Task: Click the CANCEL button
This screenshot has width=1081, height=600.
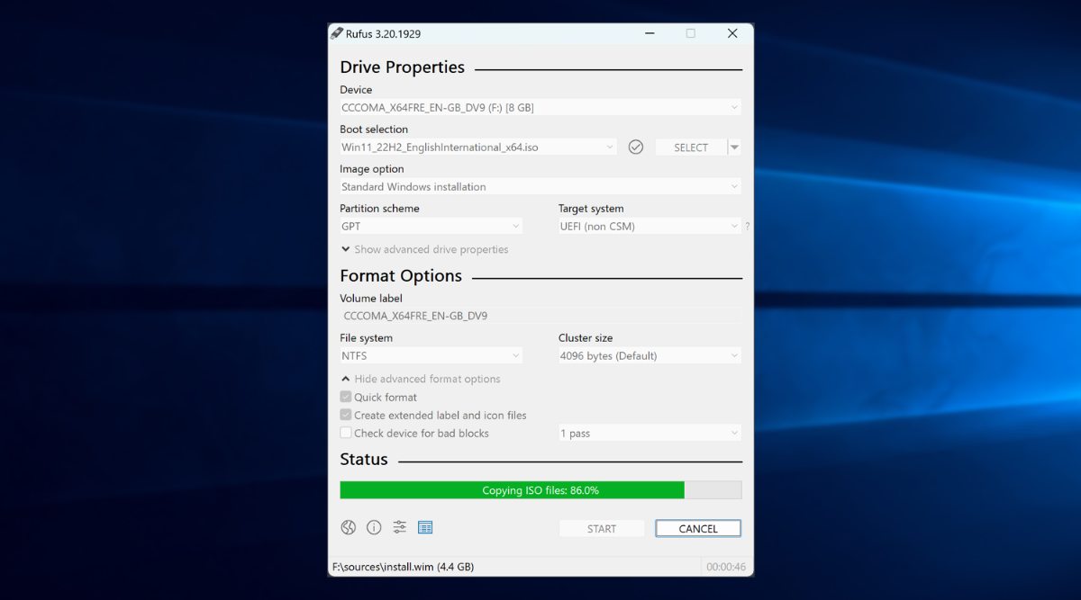Action: pyautogui.click(x=698, y=529)
